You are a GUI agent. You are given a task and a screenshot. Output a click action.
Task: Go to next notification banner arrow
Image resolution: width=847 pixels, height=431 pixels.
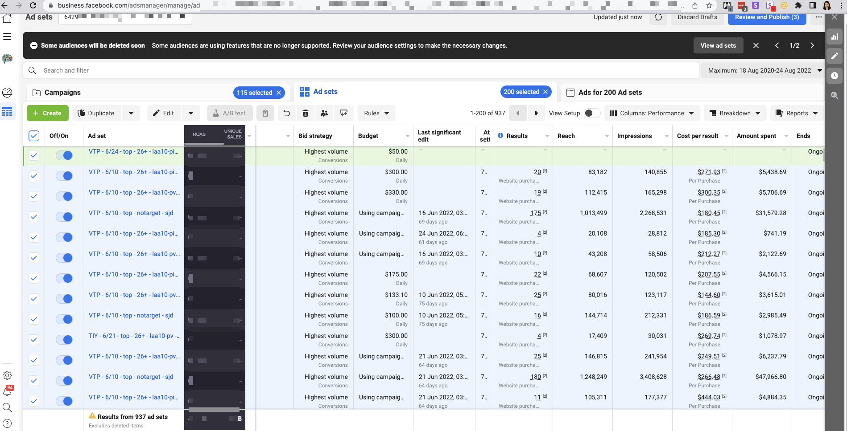[x=812, y=45]
